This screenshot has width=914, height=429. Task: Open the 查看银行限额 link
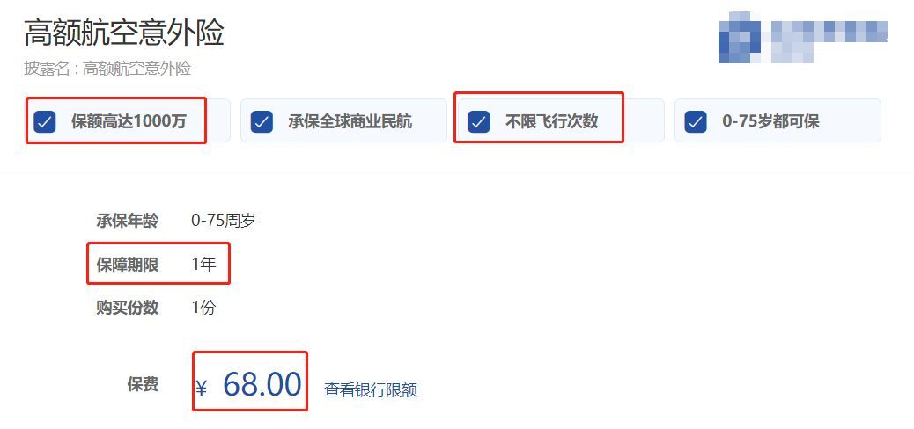pos(370,389)
